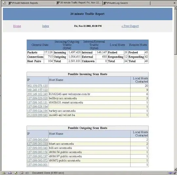Click the security lock icon in status bar
This screenshot has width=177, height=175.
click(175, 173)
